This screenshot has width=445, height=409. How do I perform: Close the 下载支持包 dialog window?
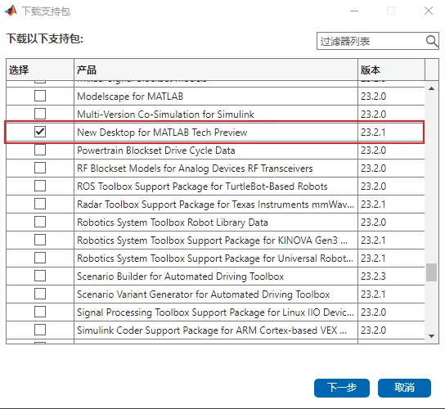click(x=429, y=11)
